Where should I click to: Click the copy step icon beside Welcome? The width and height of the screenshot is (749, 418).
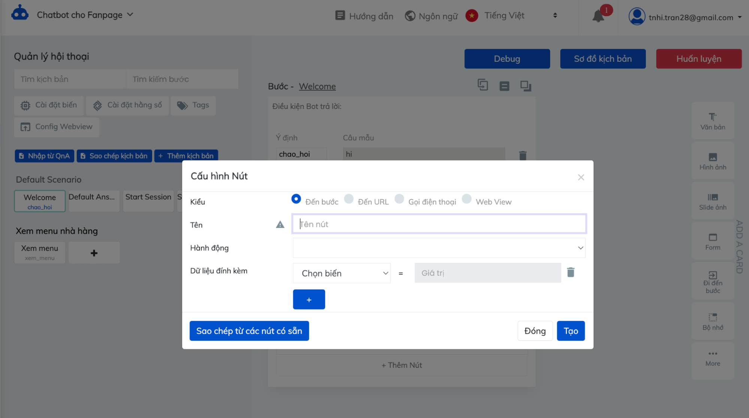483,85
